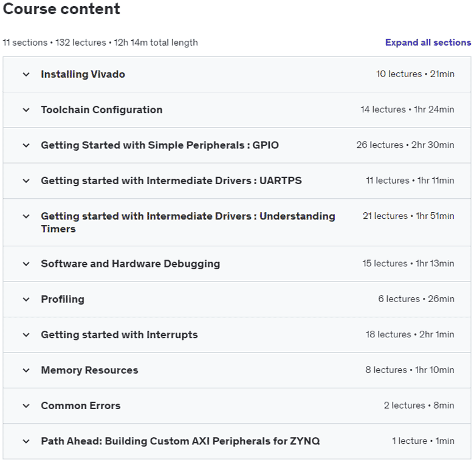The height and width of the screenshot is (462, 474).
Task: Click '2 lectures • 8min' text
Action: 419,405
